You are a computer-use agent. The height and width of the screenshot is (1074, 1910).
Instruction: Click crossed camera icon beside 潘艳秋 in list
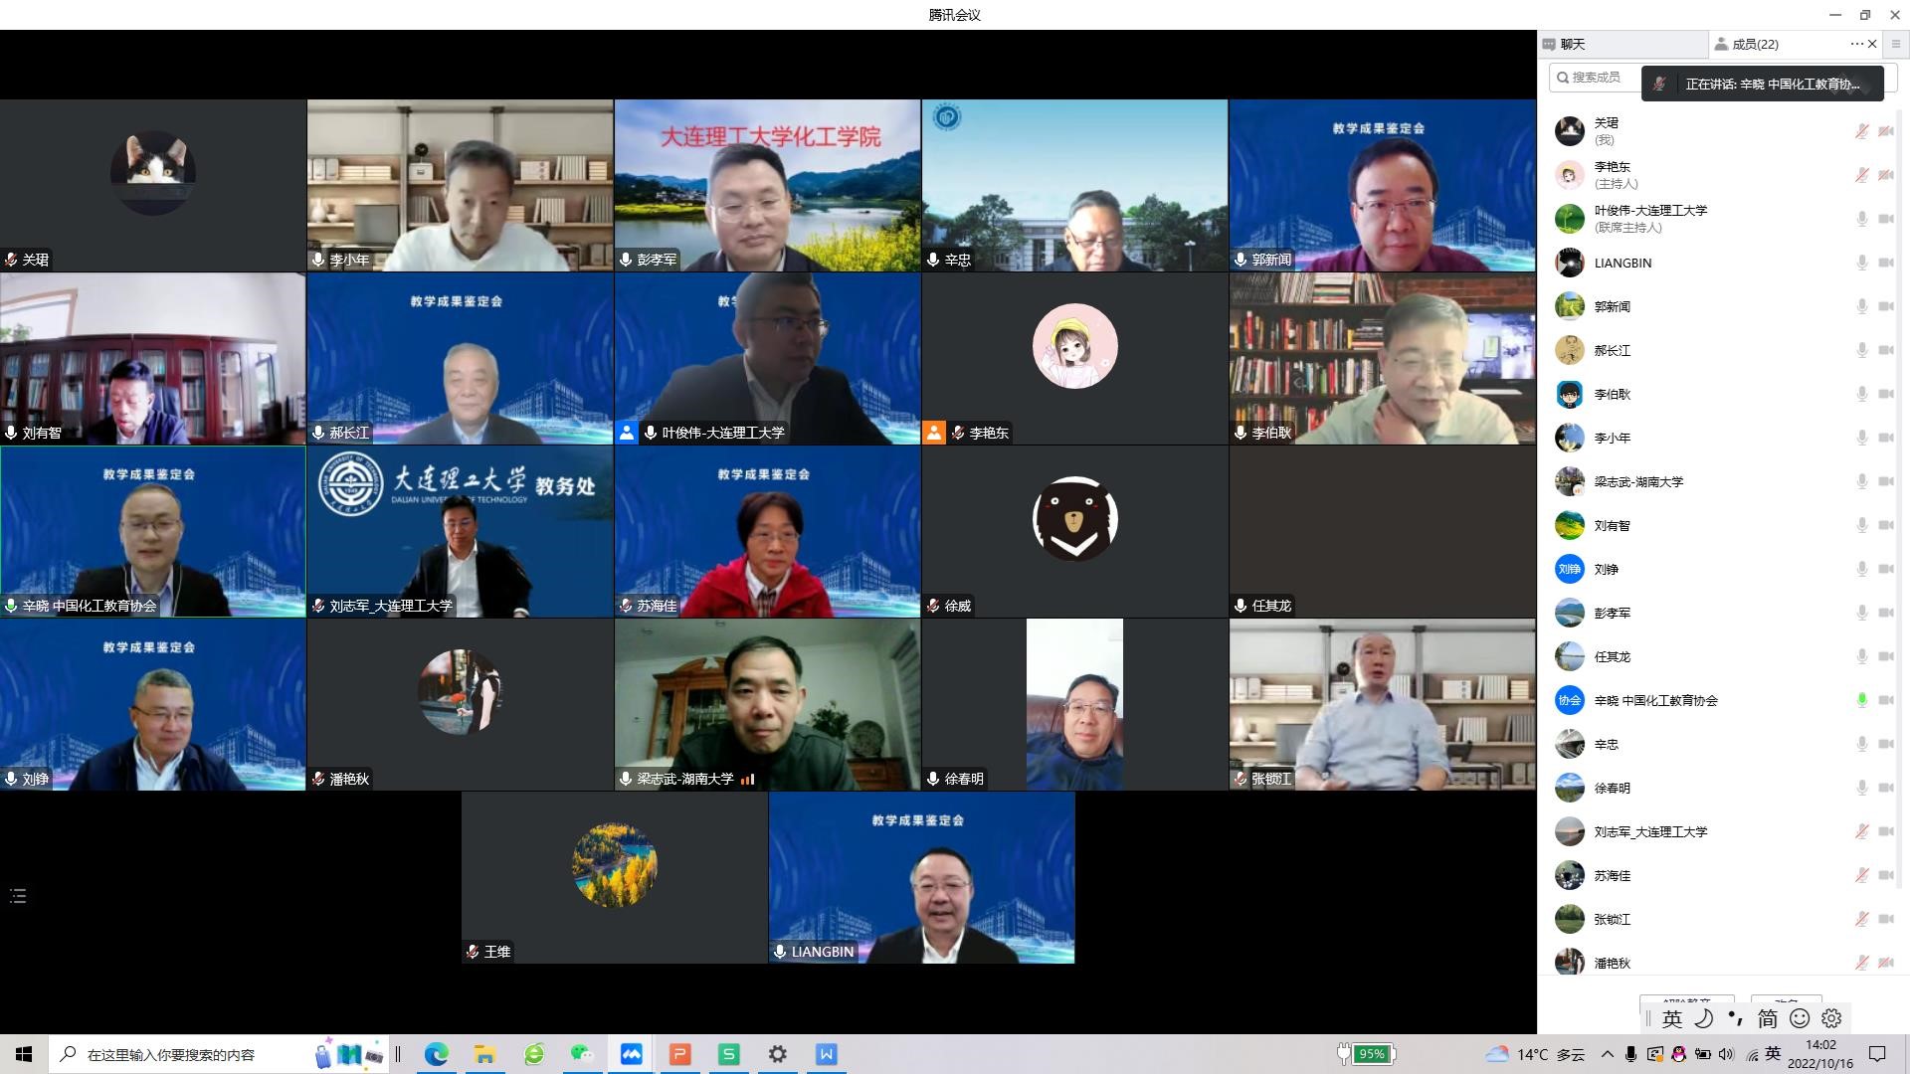point(1886,963)
